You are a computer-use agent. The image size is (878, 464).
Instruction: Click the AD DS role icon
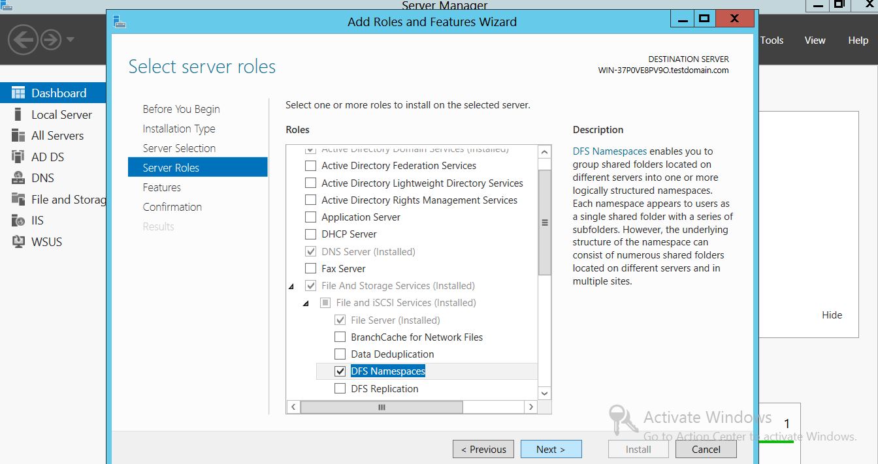(x=18, y=157)
